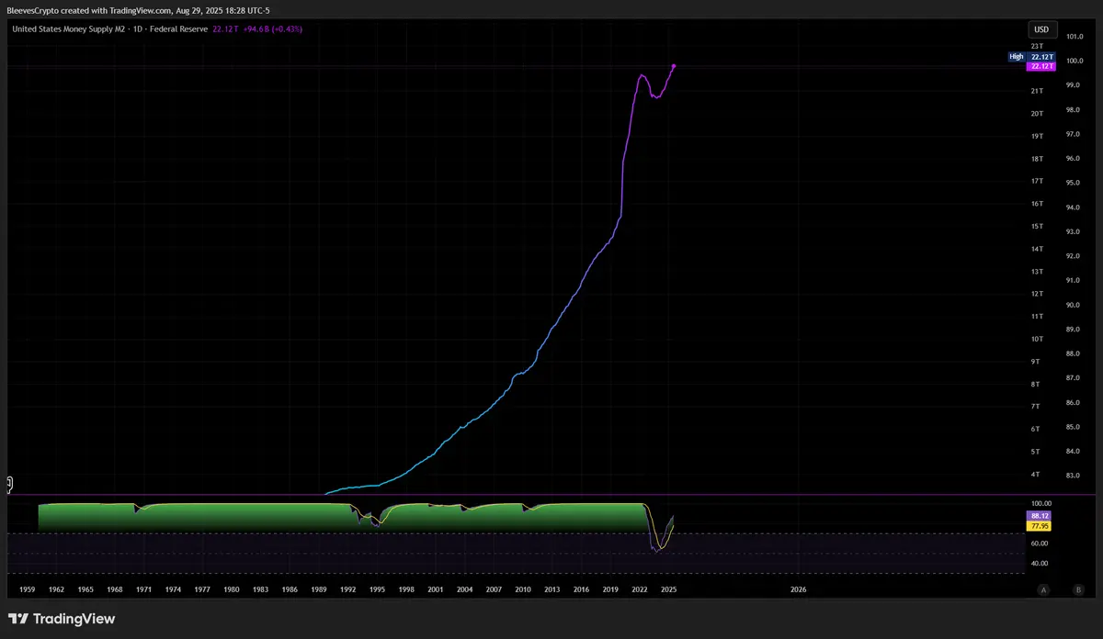
Task: Click the 21 T price axis label
Action: tap(1037, 91)
